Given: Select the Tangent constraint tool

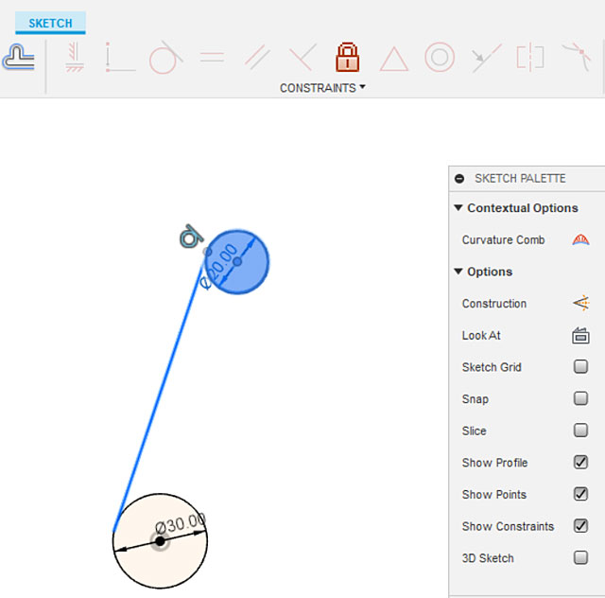Looking at the screenshot, I should click(164, 58).
